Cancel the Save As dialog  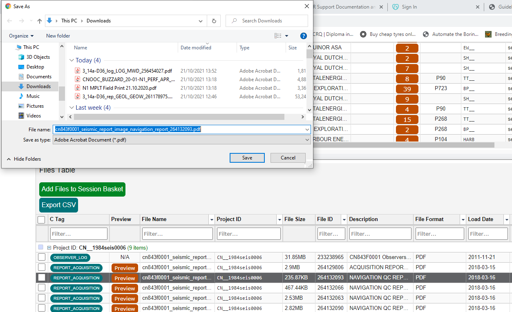click(288, 158)
